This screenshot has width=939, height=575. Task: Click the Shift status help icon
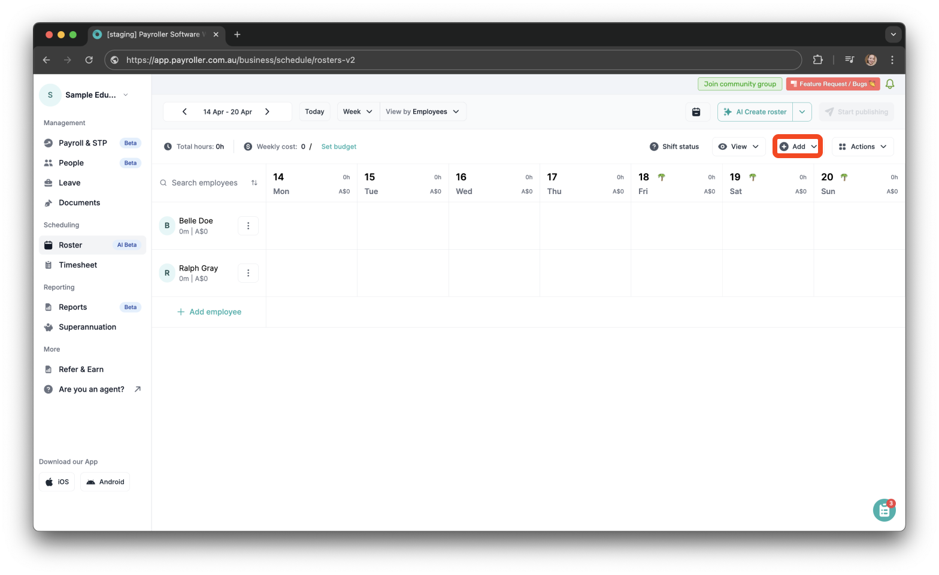[654, 147]
